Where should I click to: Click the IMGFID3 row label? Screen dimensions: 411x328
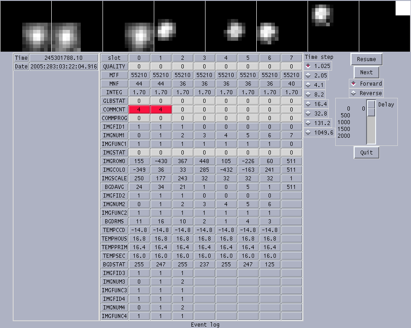pyautogui.click(x=114, y=273)
